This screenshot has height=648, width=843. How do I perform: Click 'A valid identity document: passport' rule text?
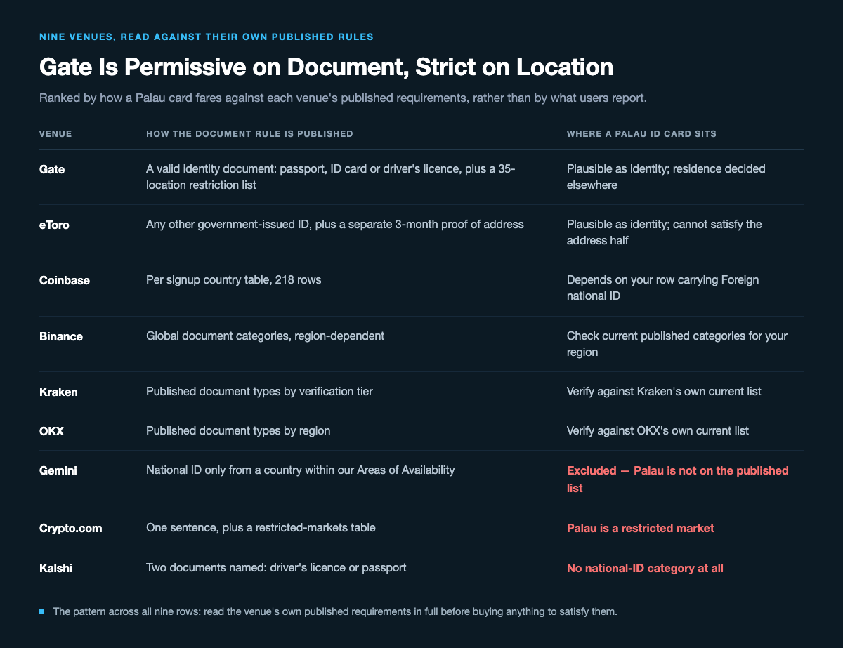click(331, 176)
